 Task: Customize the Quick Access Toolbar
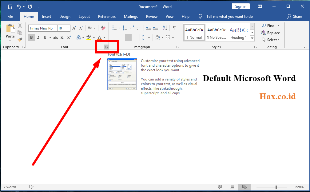(39, 7)
